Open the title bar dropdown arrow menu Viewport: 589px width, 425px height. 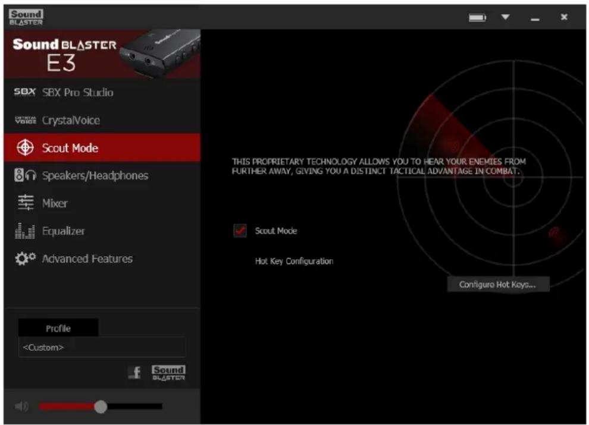coord(506,17)
